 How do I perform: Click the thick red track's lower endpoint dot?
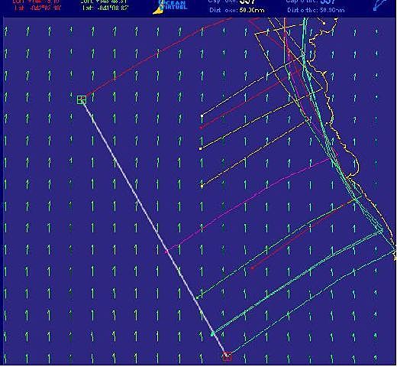(x=252, y=268)
